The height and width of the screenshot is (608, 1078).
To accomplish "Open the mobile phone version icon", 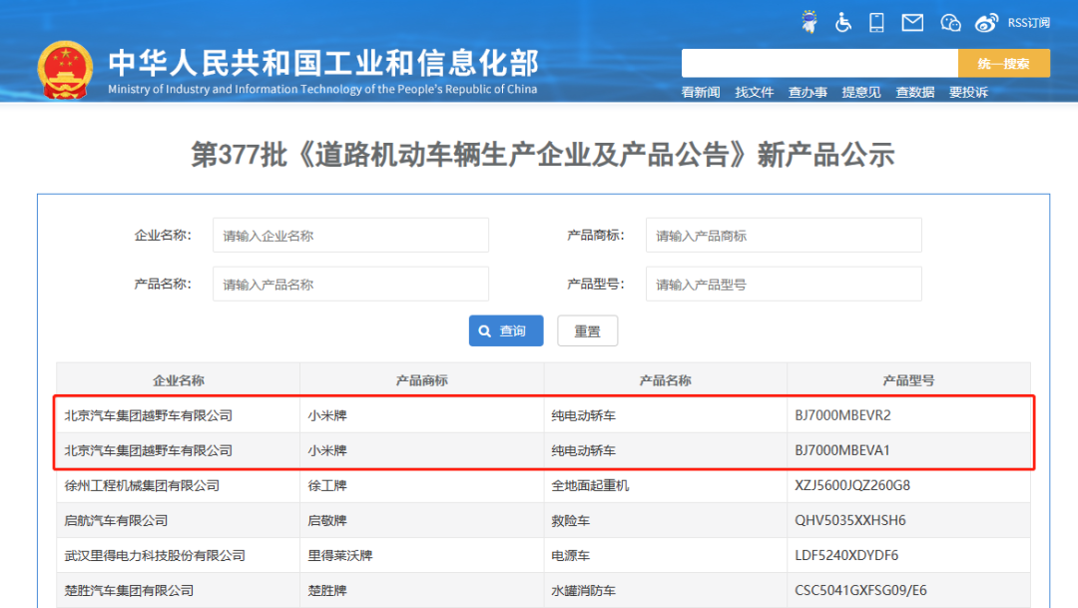I will 877,22.
